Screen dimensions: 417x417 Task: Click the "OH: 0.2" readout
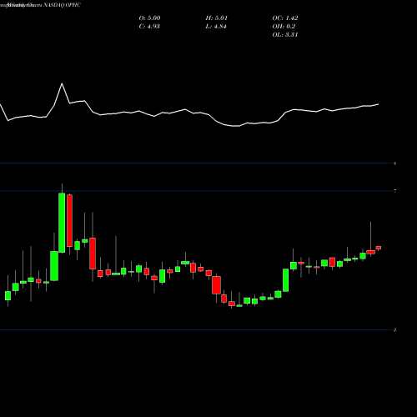(x=284, y=27)
